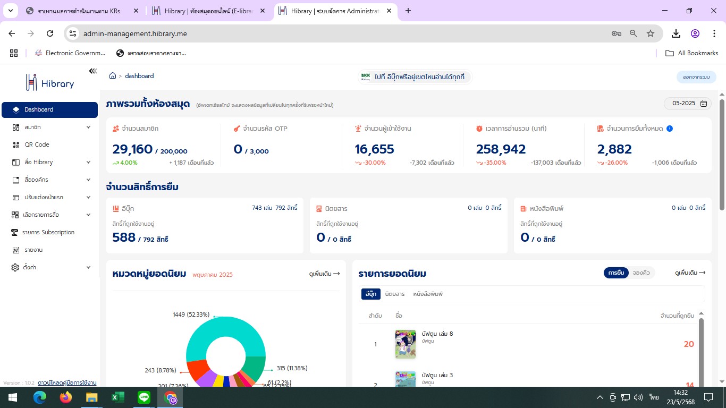Click the key icon beside จำนวนรหัส OTP
Image resolution: width=726 pixels, height=408 pixels.
[x=237, y=129]
